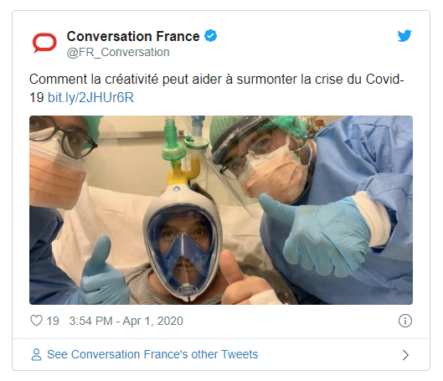Expand with the right chevron arrow
Viewport: 443px width, 381px height.
click(405, 355)
